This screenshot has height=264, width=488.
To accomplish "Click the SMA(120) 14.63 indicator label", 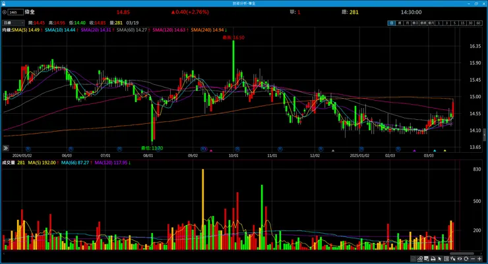I will 169,30.
